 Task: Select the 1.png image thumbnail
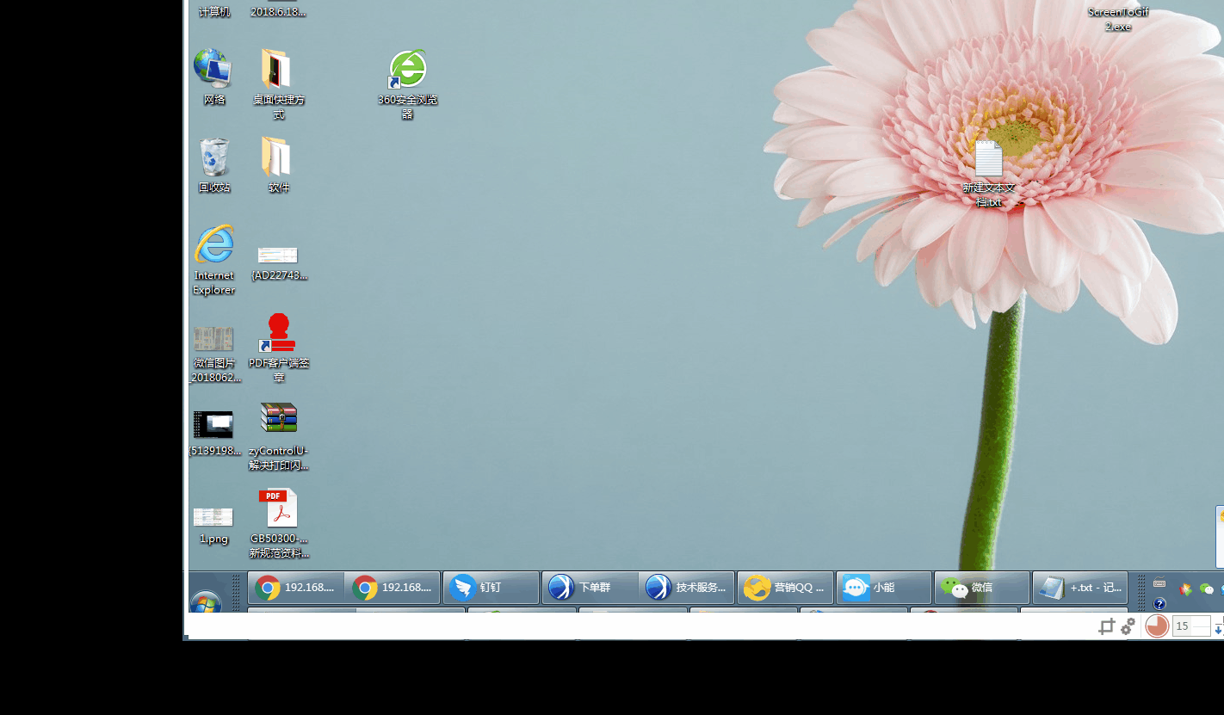pos(213,516)
